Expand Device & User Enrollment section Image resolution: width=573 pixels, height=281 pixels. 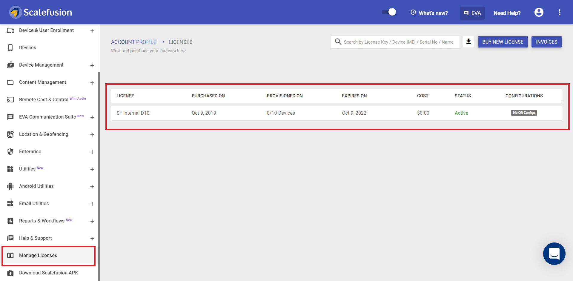coord(92,31)
